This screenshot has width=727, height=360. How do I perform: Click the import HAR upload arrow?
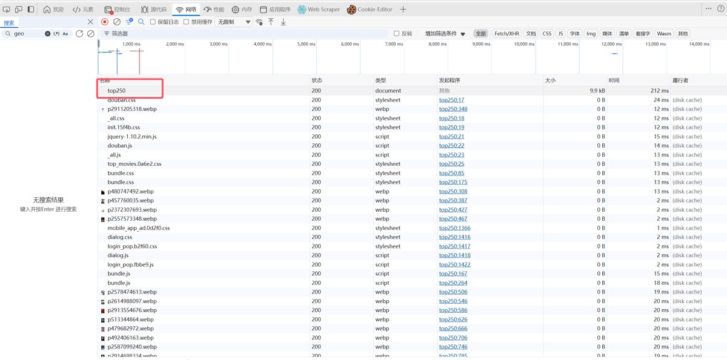click(271, 22)
